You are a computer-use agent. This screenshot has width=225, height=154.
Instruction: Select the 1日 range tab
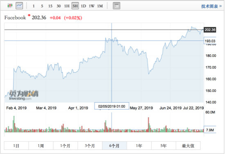16,146
